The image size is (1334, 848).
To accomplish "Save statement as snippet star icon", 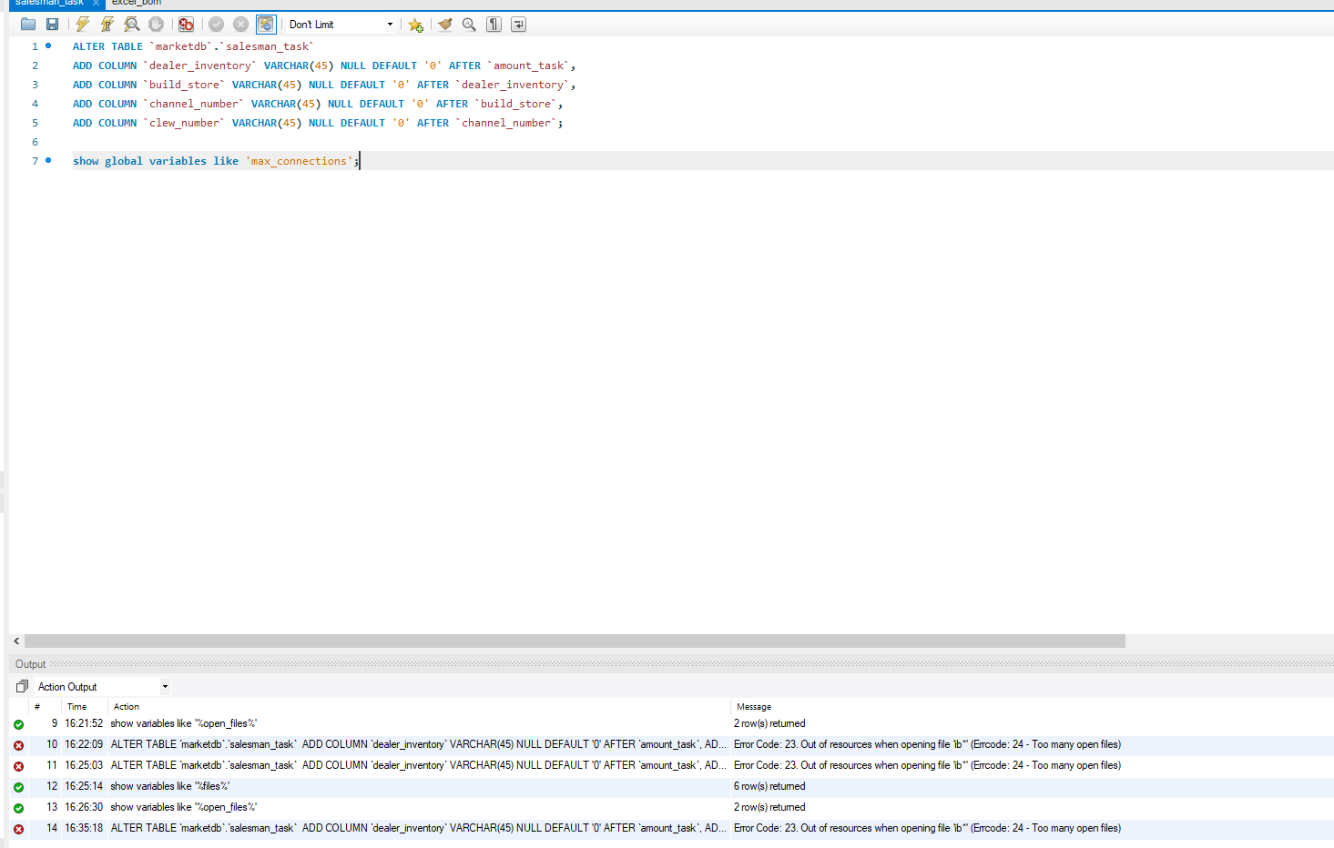I will 416,25.
